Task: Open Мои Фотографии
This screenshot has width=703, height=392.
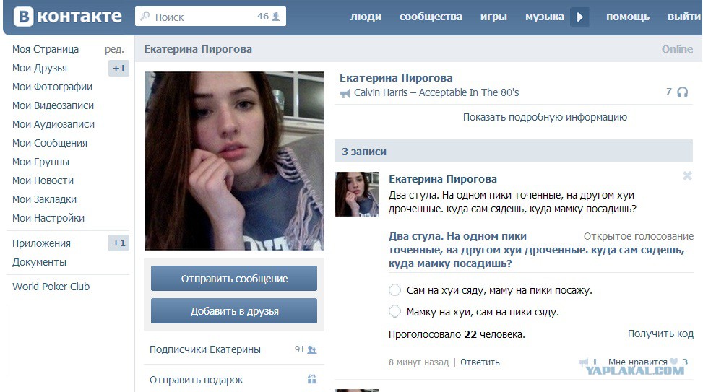Action: tap(53, 87)
